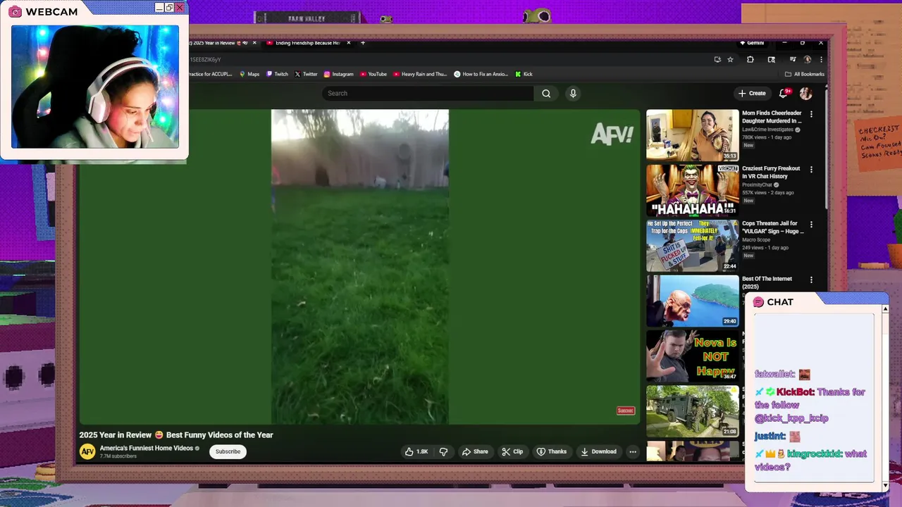The height and width of the screenshot is (507, 902).
Task: Click the webcam window camera icon
Action: 15,11
